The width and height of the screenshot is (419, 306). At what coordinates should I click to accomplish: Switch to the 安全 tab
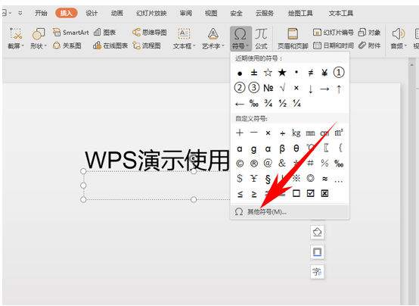coord(236,13)
